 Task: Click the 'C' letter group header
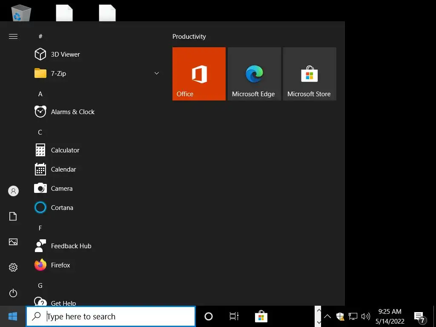tap(40, 132)
